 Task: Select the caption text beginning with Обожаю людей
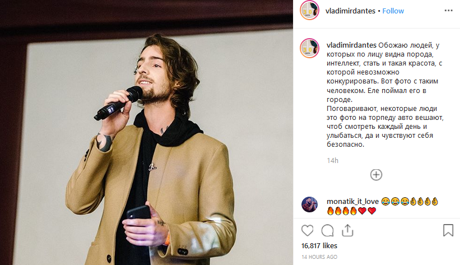pos(385,95)
